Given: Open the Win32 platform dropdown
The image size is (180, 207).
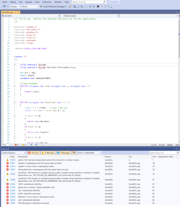Looking at the screenshot, I should point(30,6).
